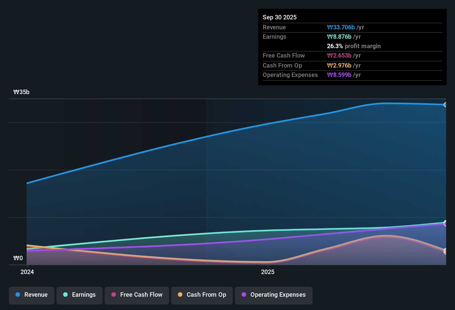Toggle the Cash From Op legend series
Screen dimensions: 455x310
click(x=202, y=295)
